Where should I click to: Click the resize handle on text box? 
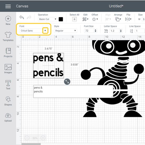tap(67, 82)
